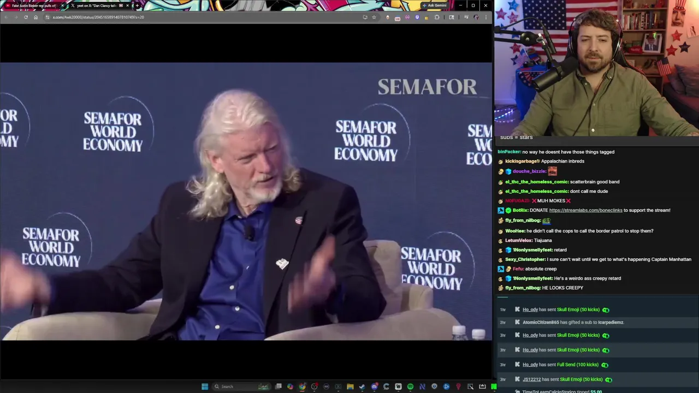699x393 pixels.
Task: Bookmark this page with star icon
Action: coord(374,17)
